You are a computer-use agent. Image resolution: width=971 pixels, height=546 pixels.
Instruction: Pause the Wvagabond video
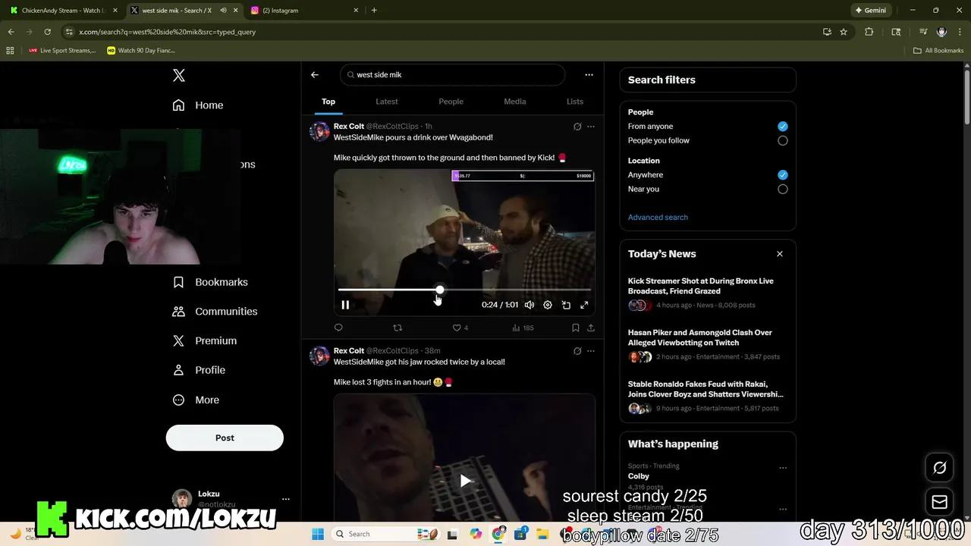pos(345,305)
